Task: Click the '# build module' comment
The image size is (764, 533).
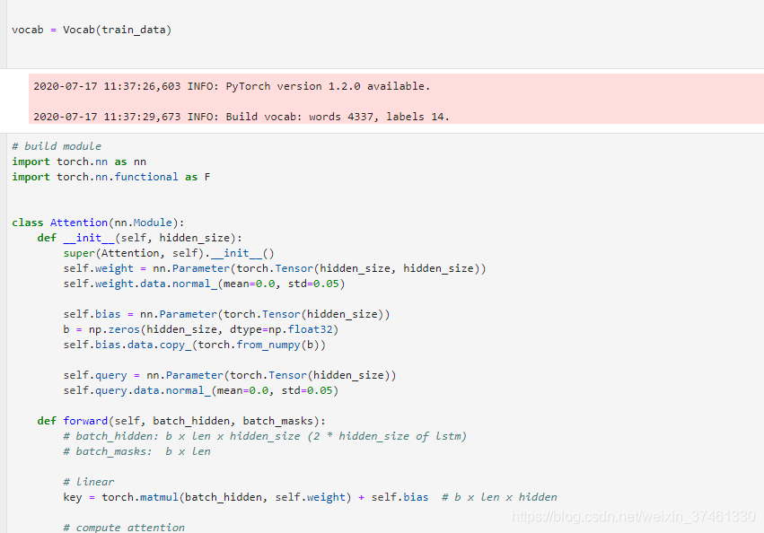Action: coord(57,146)
